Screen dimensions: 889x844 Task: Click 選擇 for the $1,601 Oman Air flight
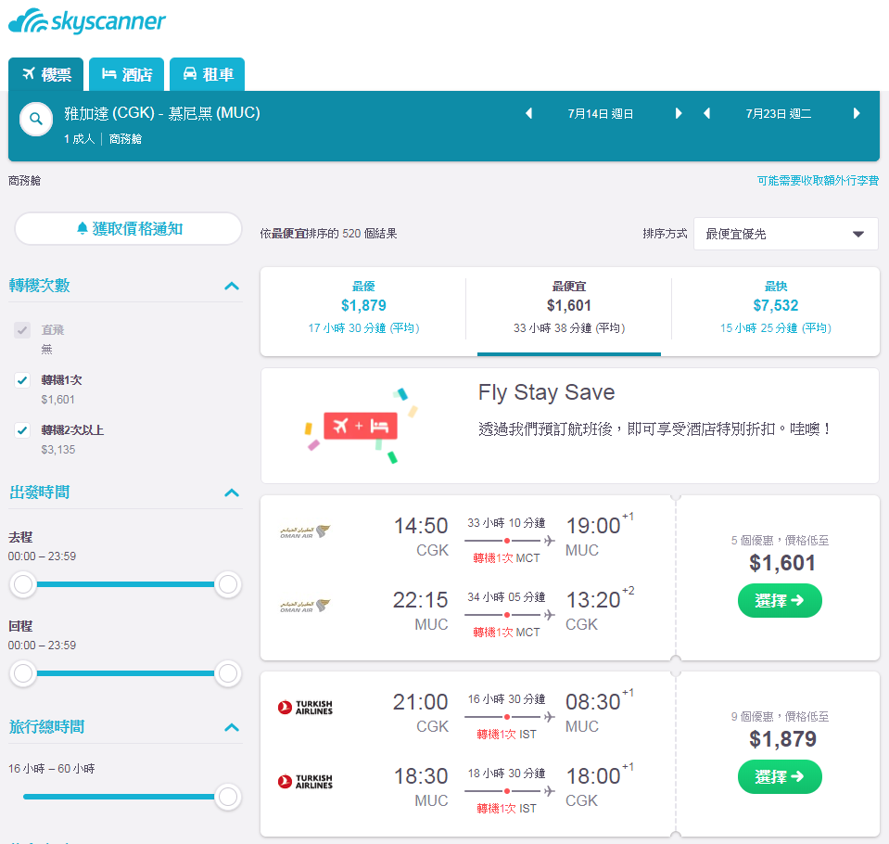(x=780, y=600)
